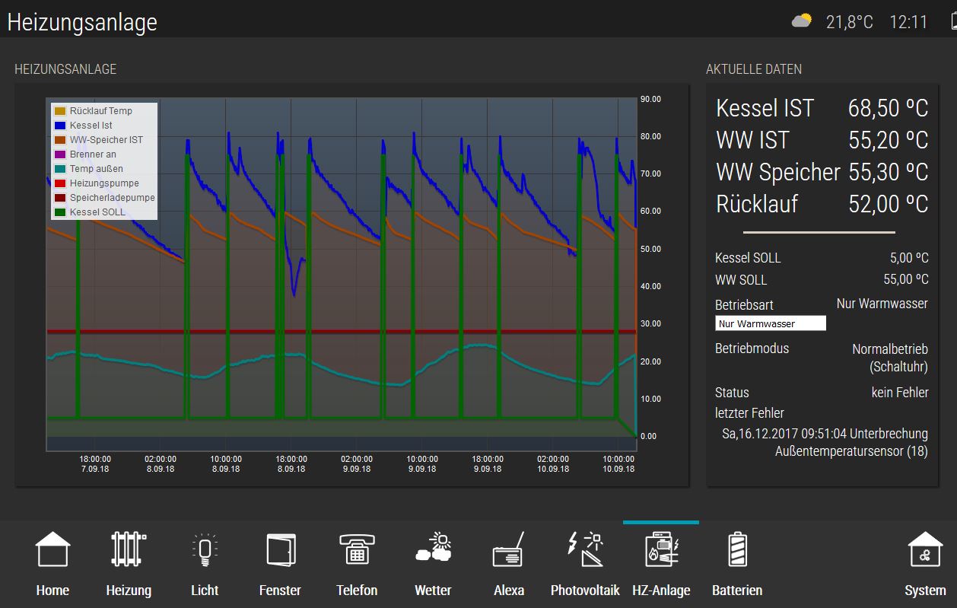957x608 pixels.
Task: Click the 90.00 y-axis label
Action: pos(650,99)
